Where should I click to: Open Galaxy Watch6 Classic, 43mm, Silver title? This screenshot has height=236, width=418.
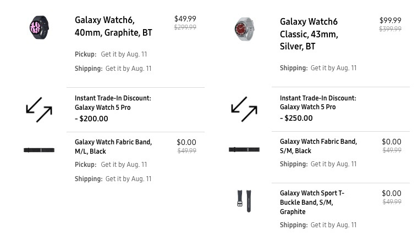(309, 34)
